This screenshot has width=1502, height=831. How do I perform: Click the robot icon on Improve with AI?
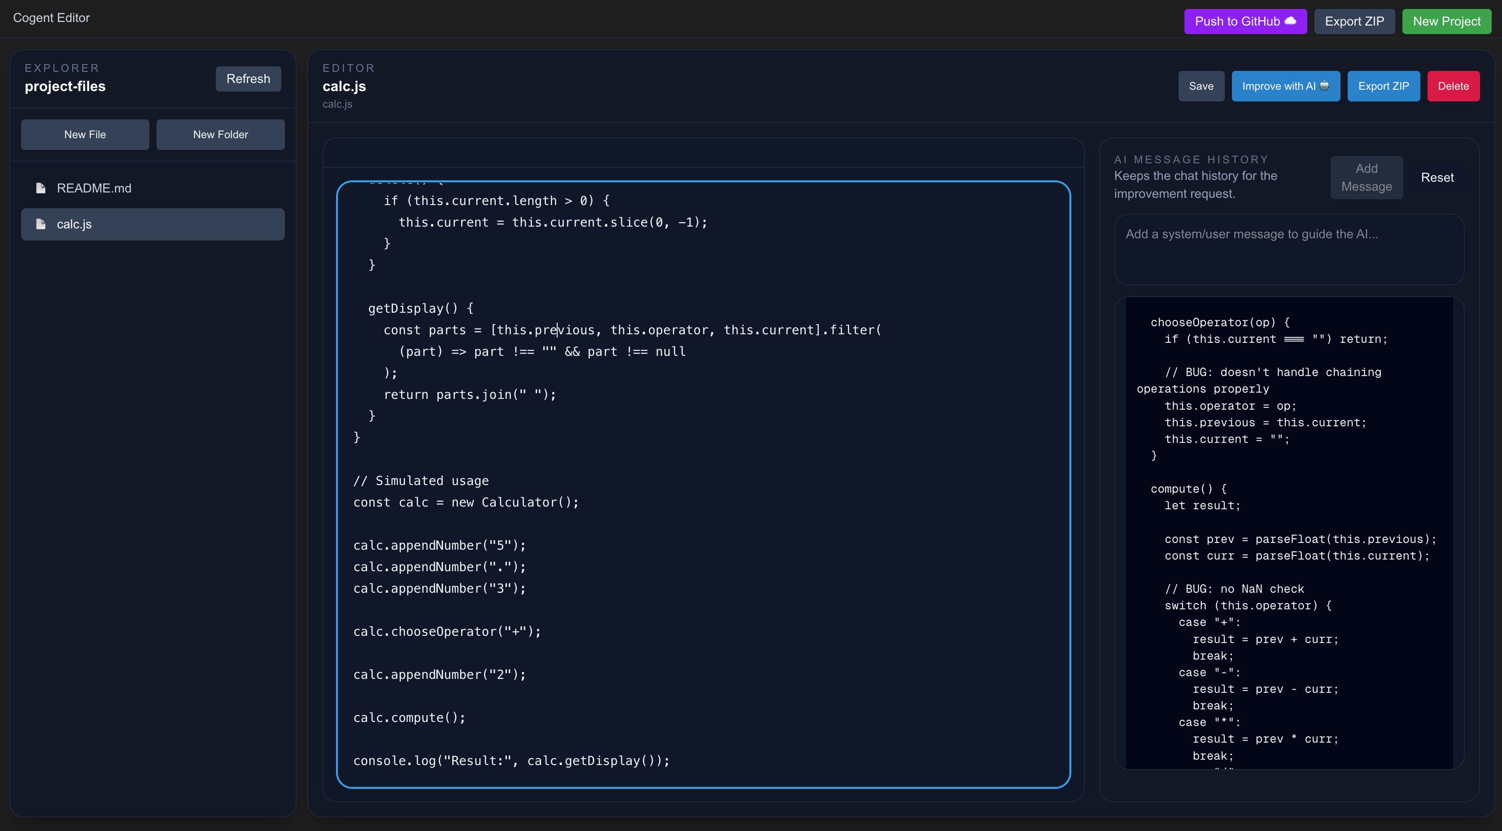click(x=1324, y=86)
